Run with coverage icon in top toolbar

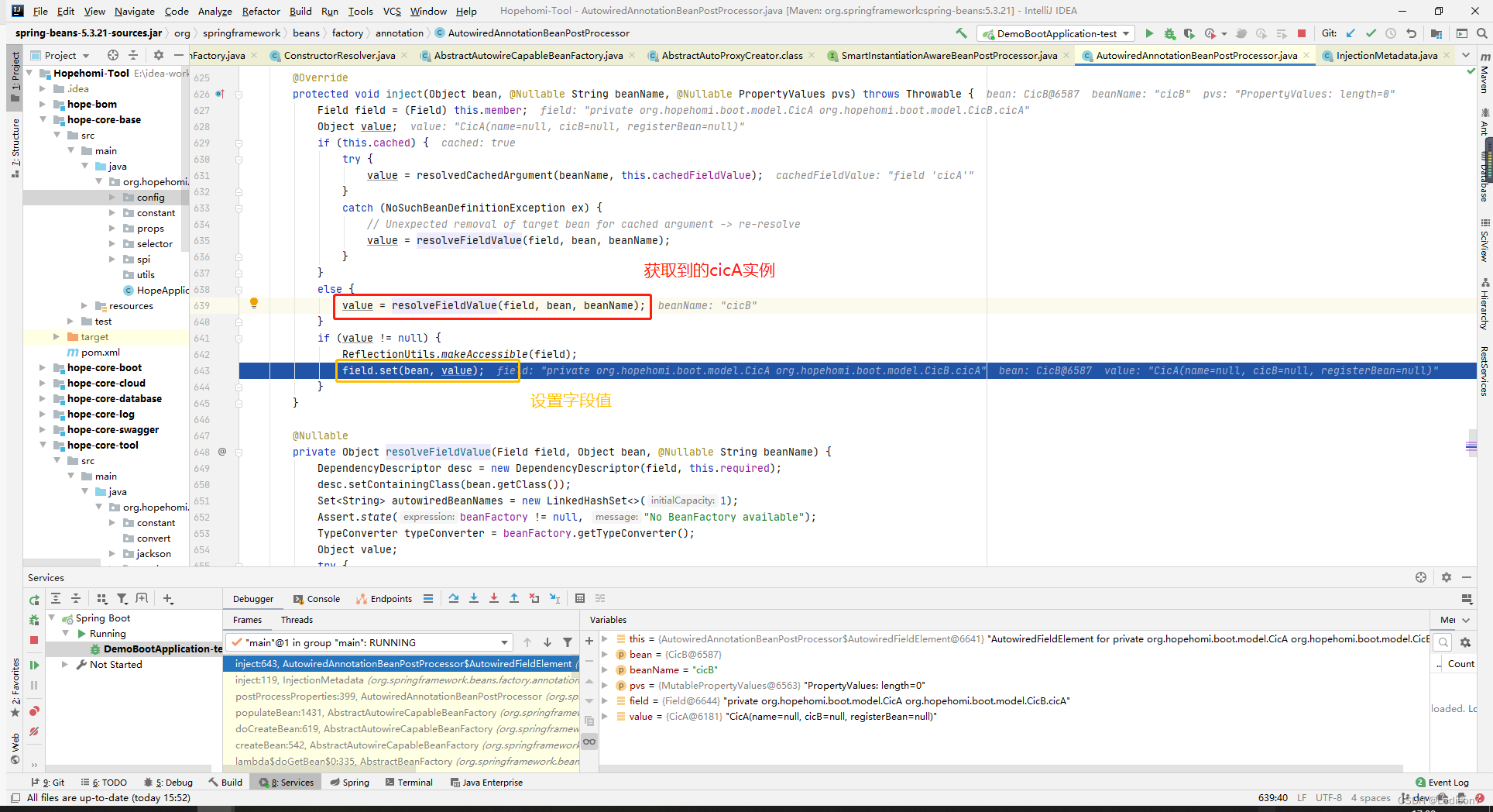click(x=1189, y=33)
